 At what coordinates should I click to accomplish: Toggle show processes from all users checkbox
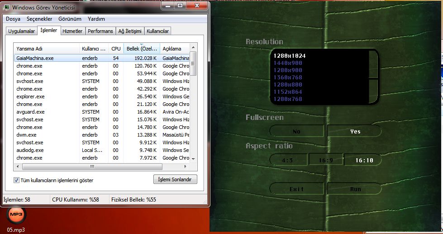click(16, 180)
